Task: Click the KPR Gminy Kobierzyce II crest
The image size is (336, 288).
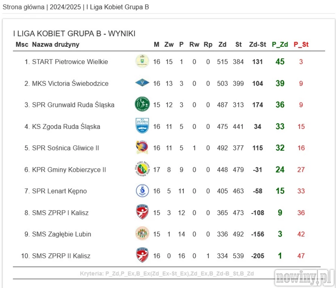Action: click(142, 169)
